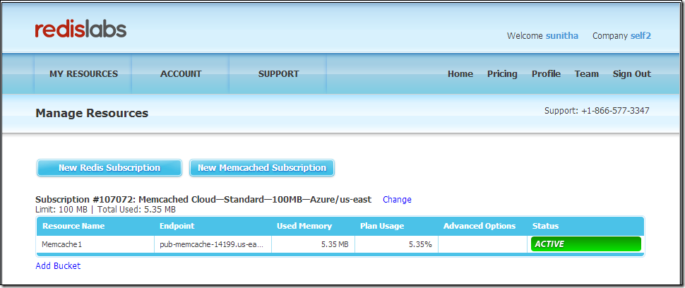Click the Limit and Total Used line
Screen dimensions: 685x288
tap(105, 210)
